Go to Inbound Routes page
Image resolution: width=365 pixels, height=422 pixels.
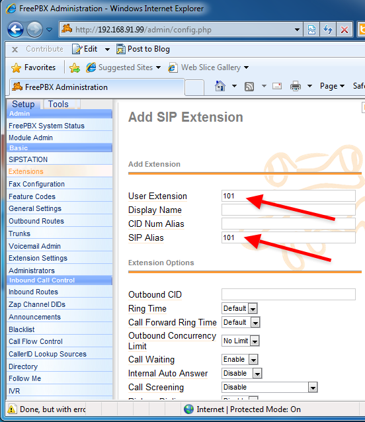[x=33, y=292]
